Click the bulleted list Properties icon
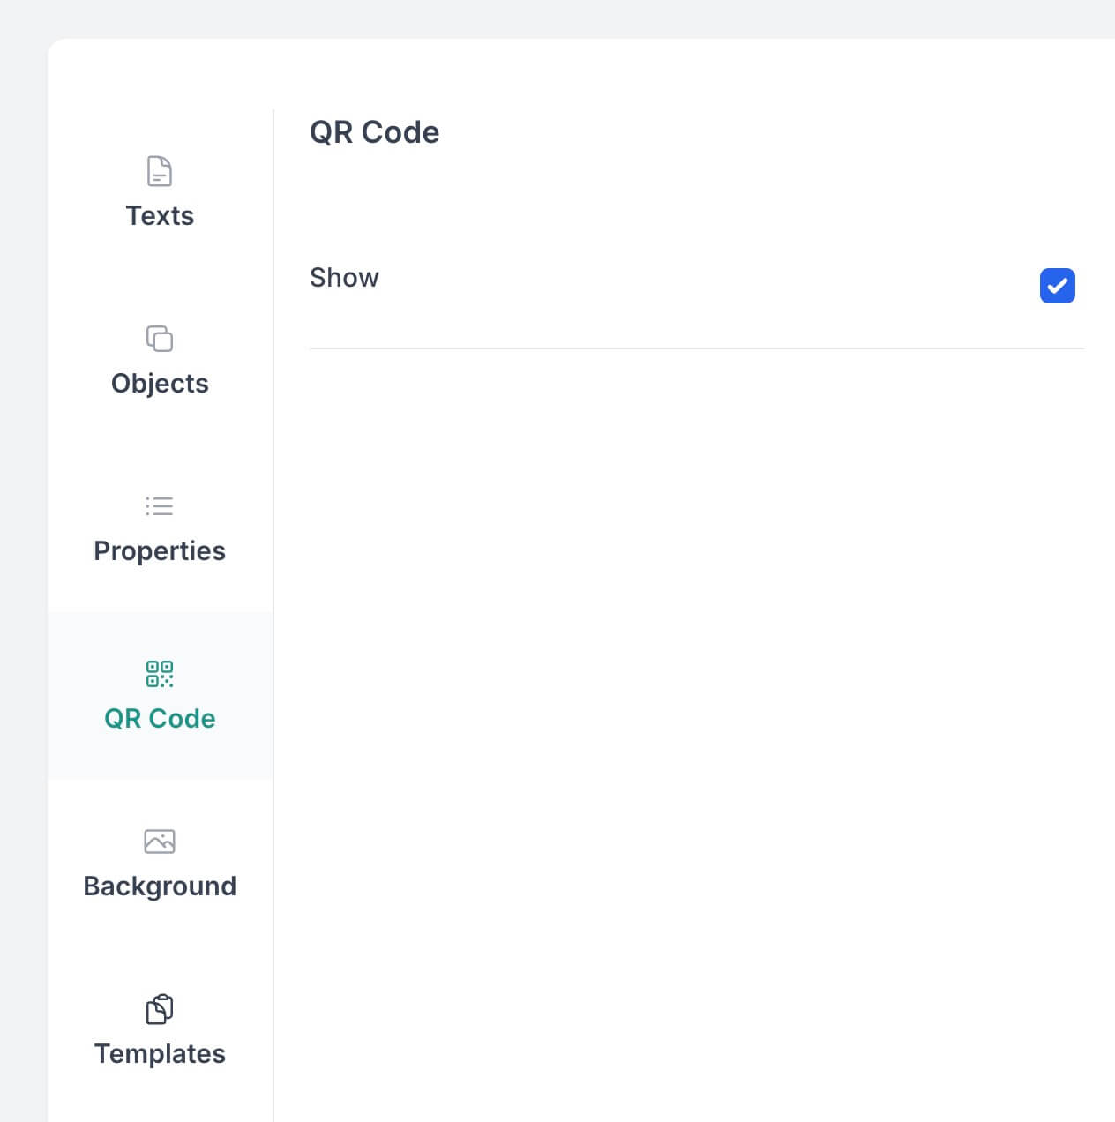This screenshot has height=1122, width=1115. point(160,506)
